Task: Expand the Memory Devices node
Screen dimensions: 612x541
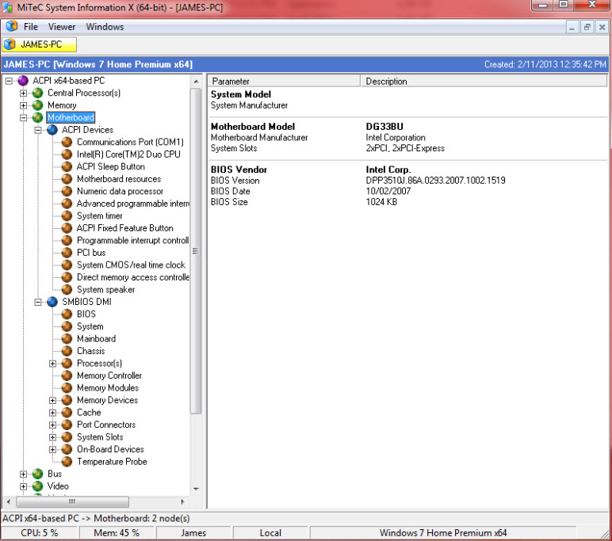Action: click(x=52, y=401)
